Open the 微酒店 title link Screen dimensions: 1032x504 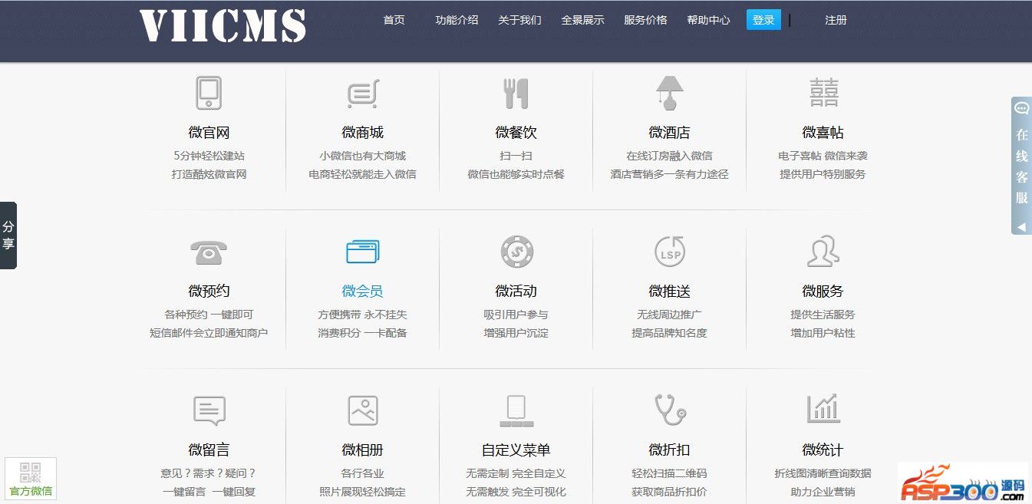(669, 133)
